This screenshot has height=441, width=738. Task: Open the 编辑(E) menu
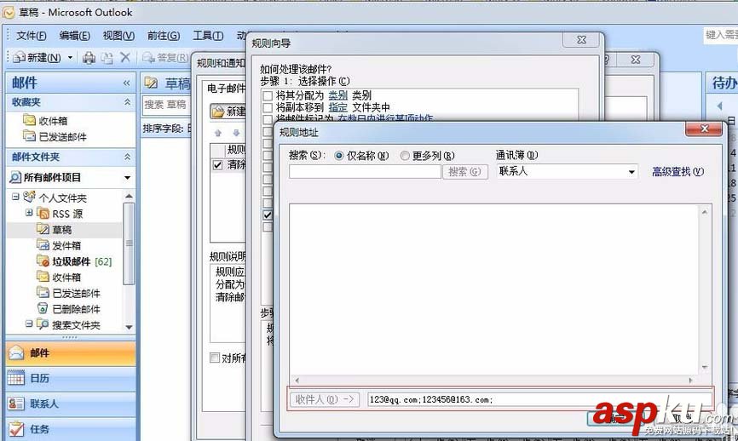point(74,36)
